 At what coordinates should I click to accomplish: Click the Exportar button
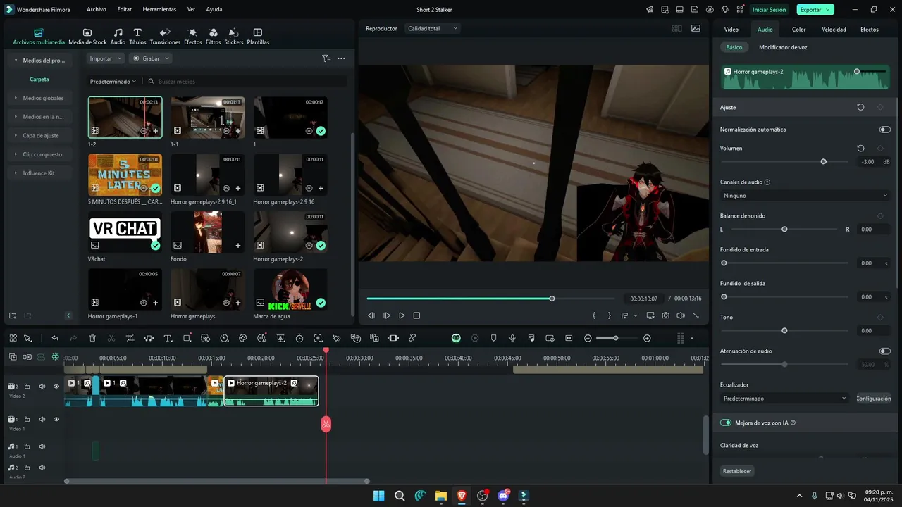815,10
